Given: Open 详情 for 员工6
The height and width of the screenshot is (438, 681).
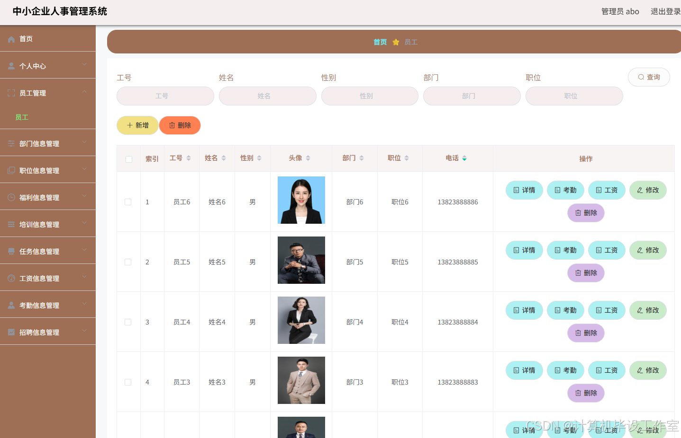Looking at the screenshot, I should [x=524, y=190].
